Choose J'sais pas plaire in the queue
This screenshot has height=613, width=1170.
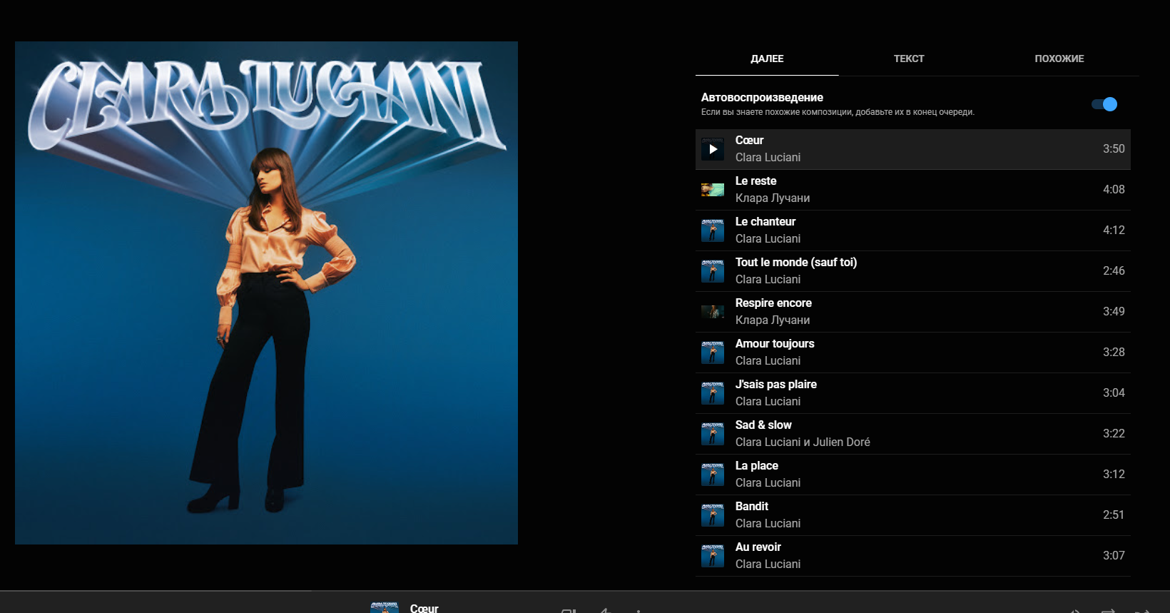pos(775,385)
